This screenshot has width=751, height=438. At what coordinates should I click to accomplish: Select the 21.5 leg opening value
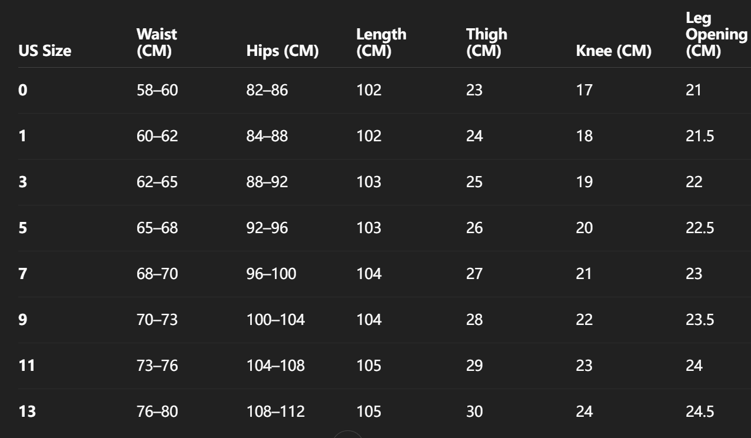(700, 137)
